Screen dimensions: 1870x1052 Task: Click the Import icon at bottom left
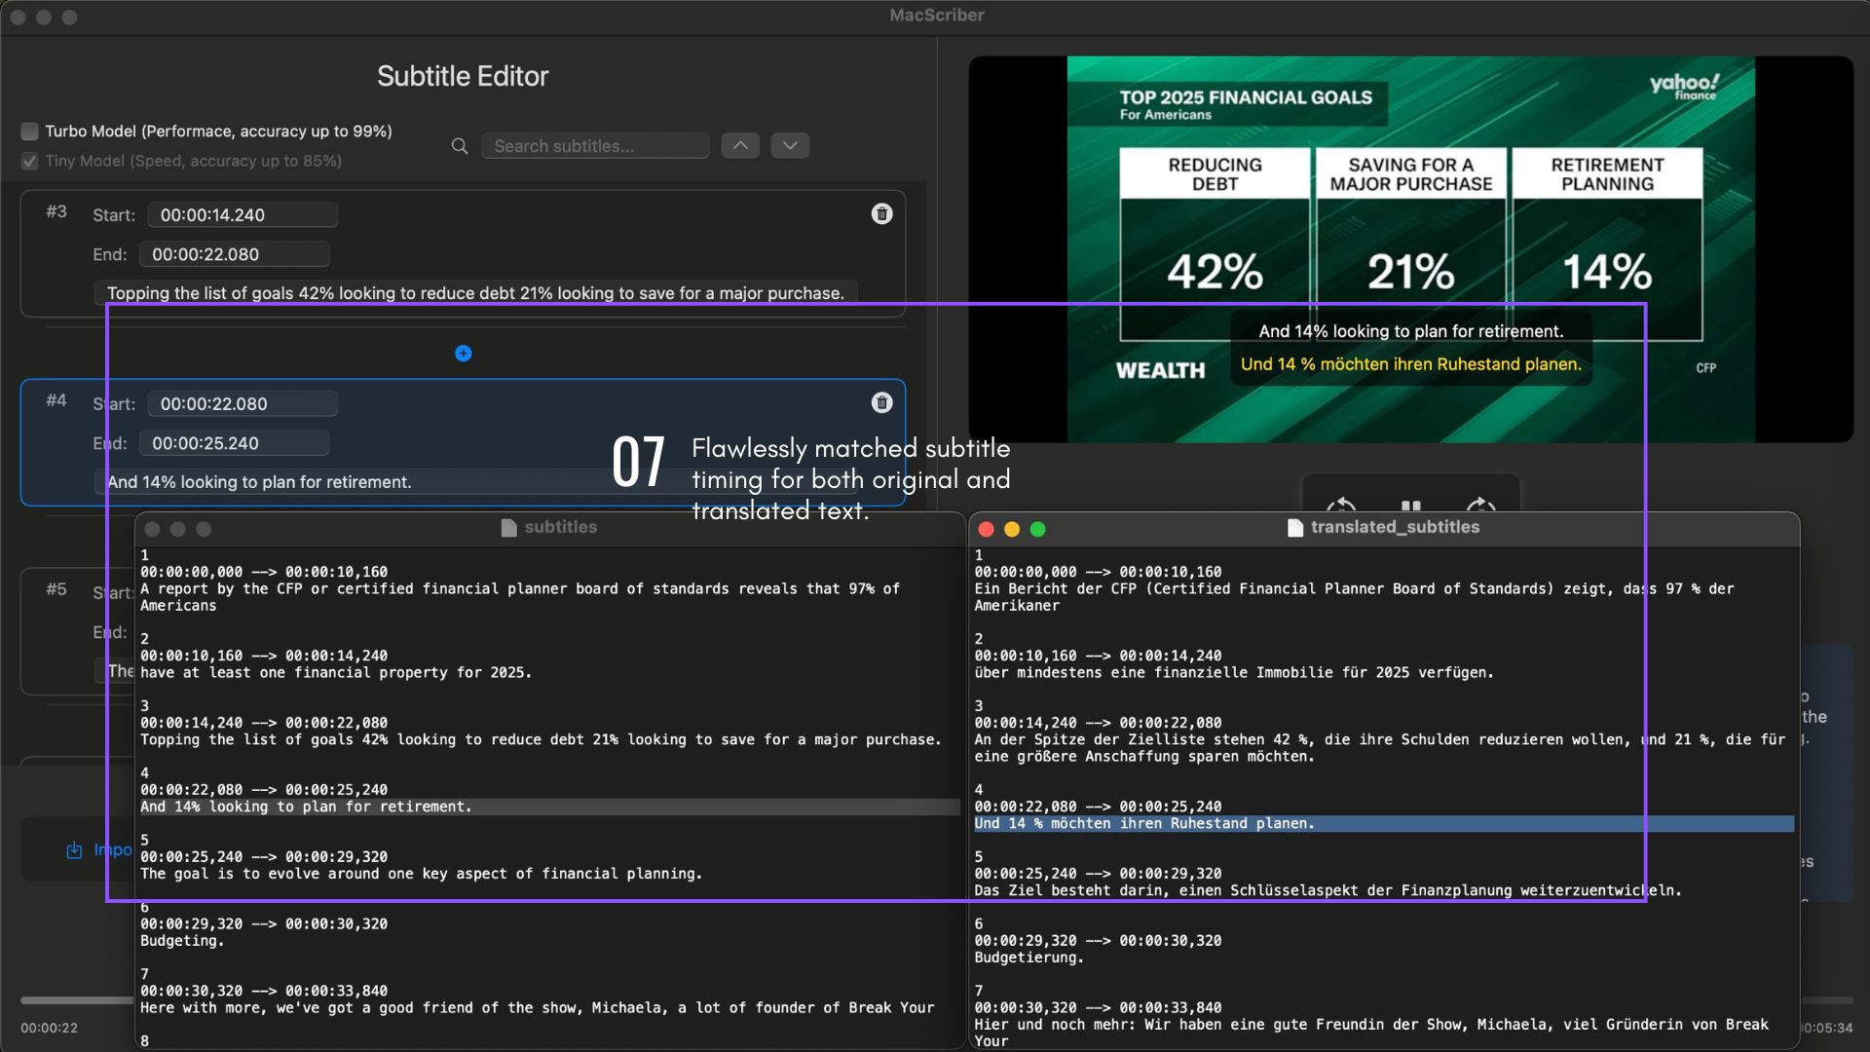74,850
